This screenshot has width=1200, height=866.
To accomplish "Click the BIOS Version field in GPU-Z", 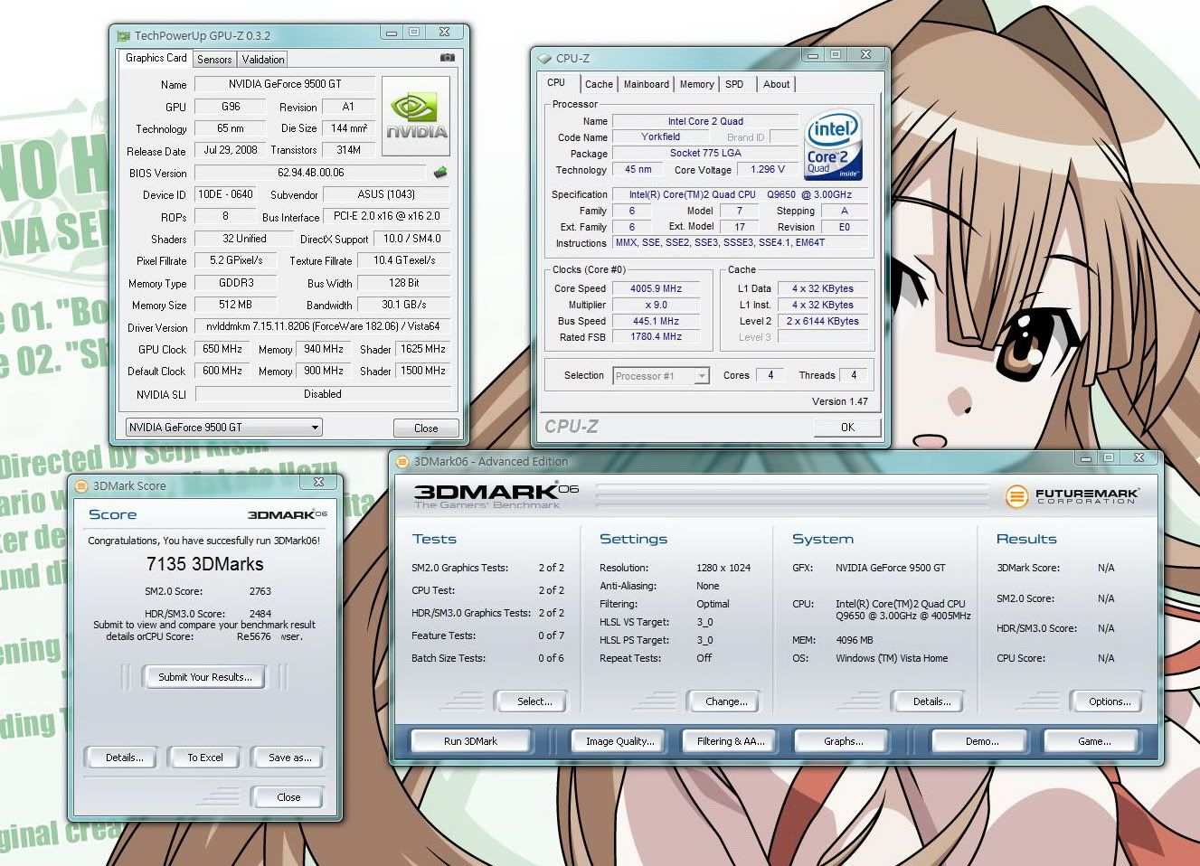I will (x=310, y=173).
